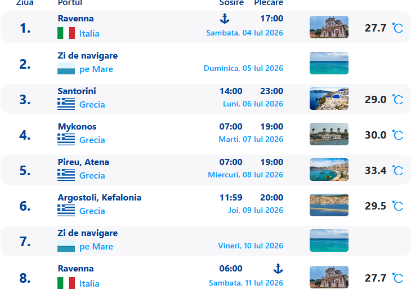Click the anchor icon in Ravenna day 8 row
411x294 pixels.
coord(278,269)
